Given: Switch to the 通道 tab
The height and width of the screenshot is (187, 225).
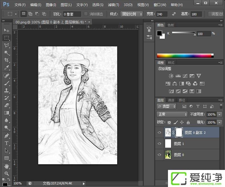Looking at the screenshot, I should 171,100.
